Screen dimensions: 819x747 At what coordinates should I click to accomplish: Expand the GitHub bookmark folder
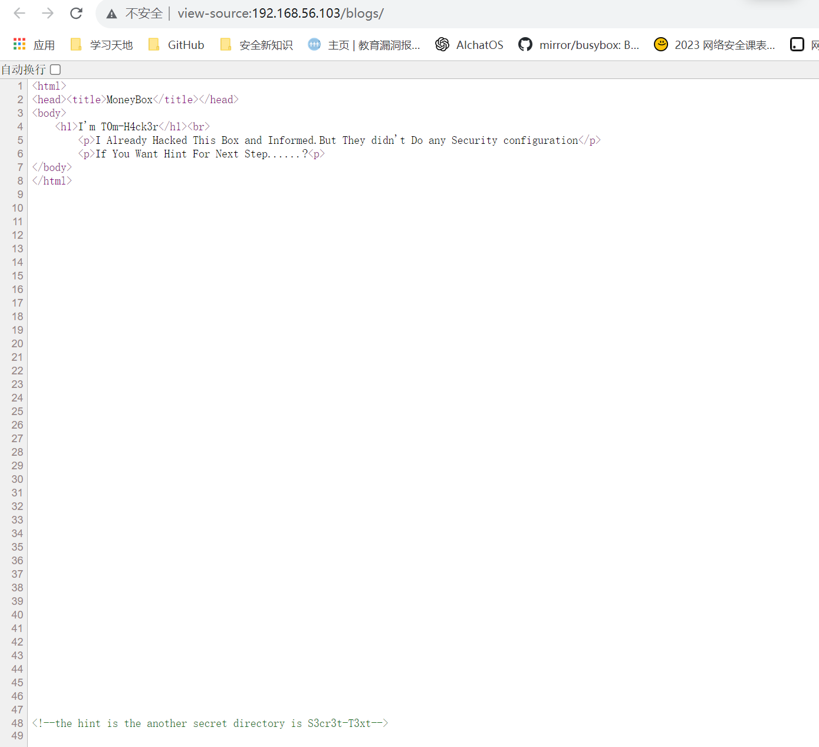click(x=176, y=45)
